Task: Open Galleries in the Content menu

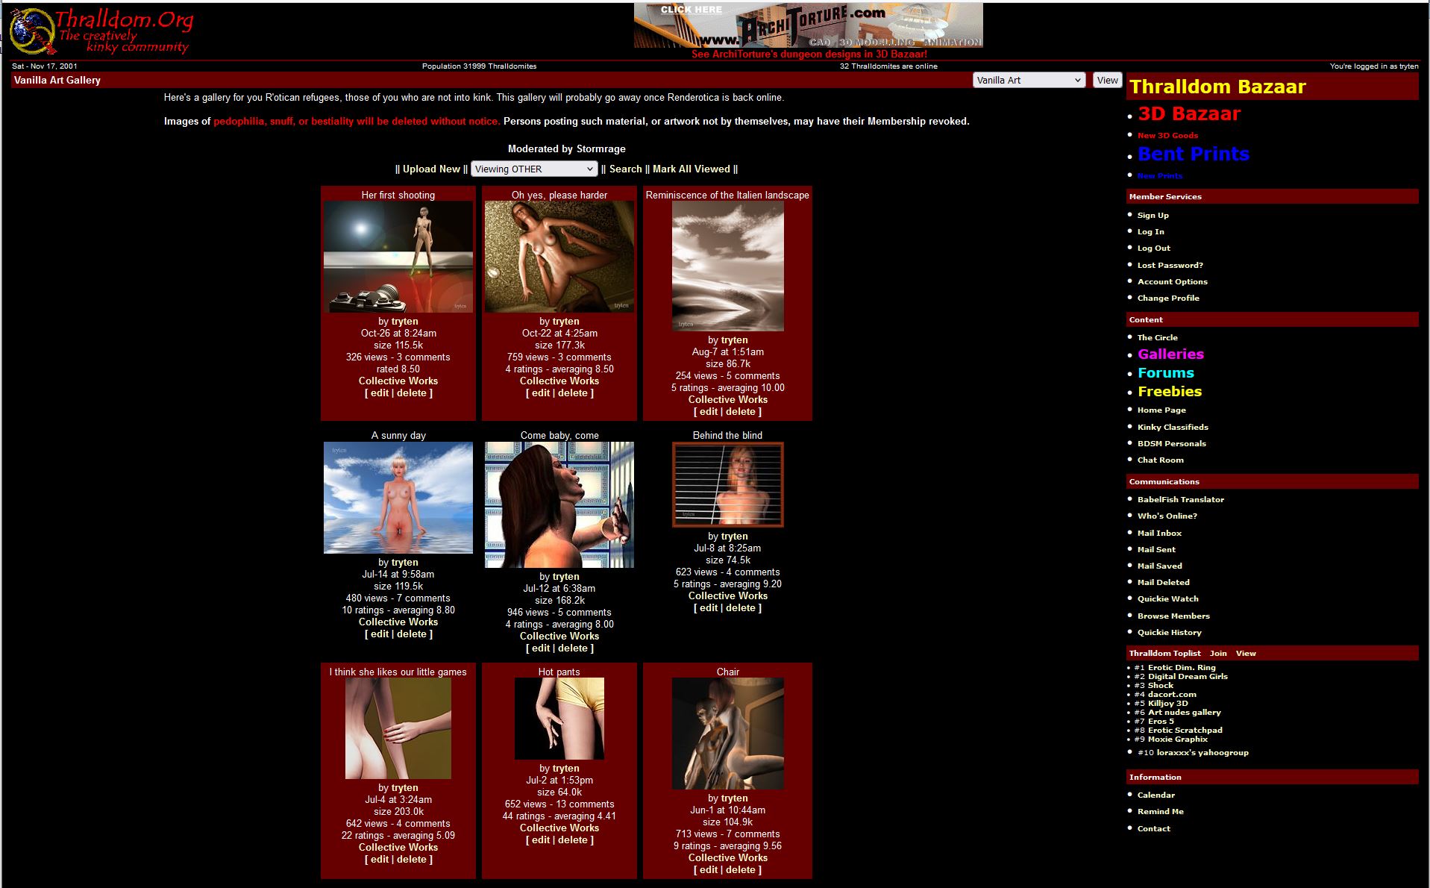Action: point(1170,354)
